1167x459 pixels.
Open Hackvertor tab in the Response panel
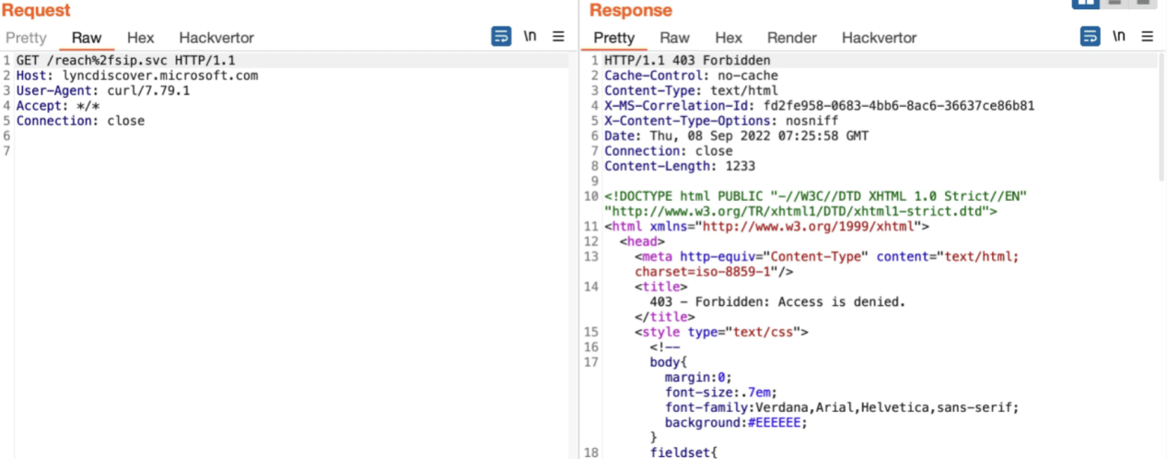pyautogui.click(x=880, y=38)
